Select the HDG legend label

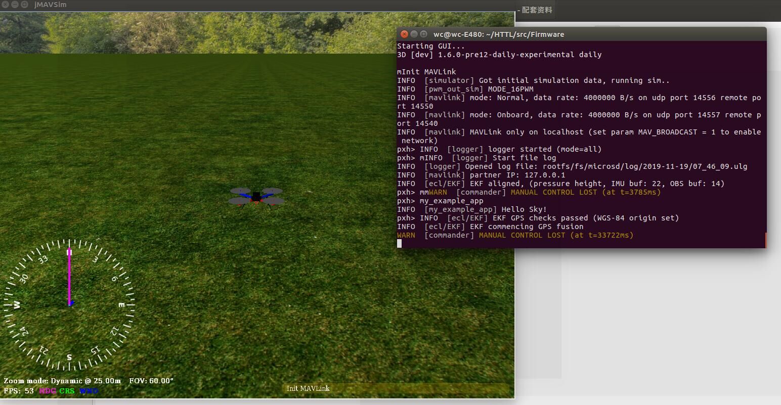(x=48, y=391)
